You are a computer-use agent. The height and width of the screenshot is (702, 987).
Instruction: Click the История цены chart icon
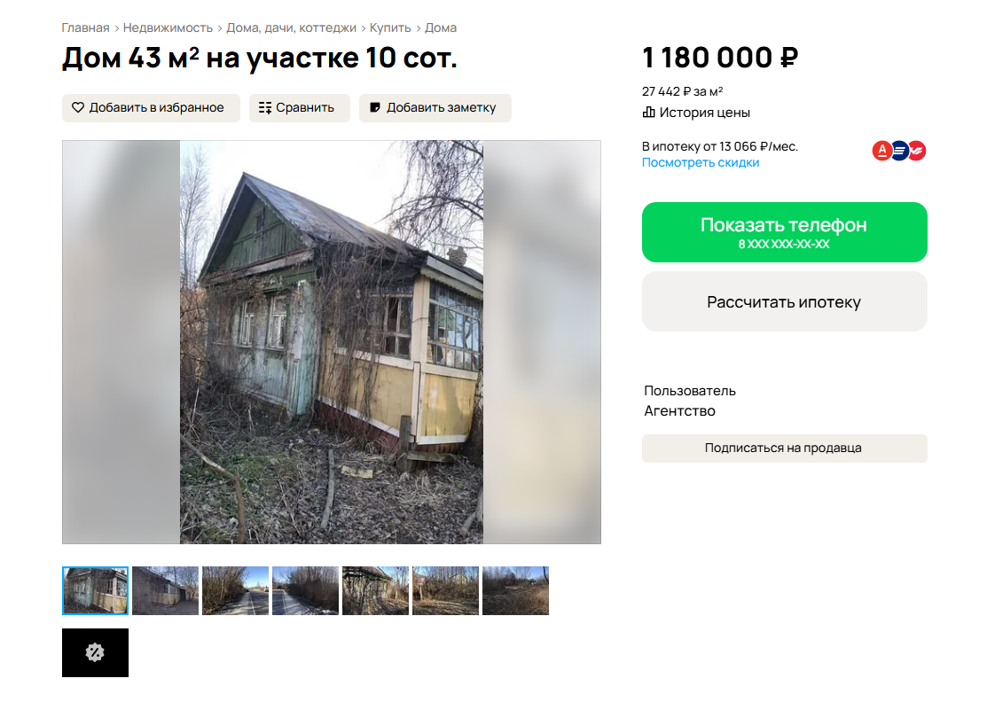(x=648, y=113)
